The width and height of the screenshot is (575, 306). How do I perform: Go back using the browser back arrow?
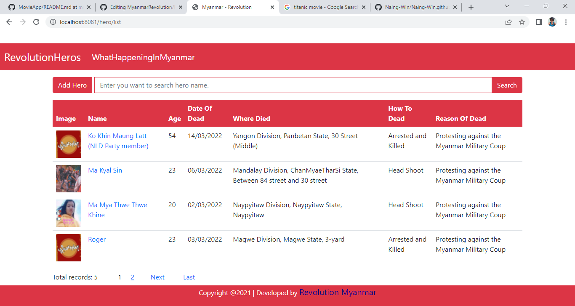[9, 21]
